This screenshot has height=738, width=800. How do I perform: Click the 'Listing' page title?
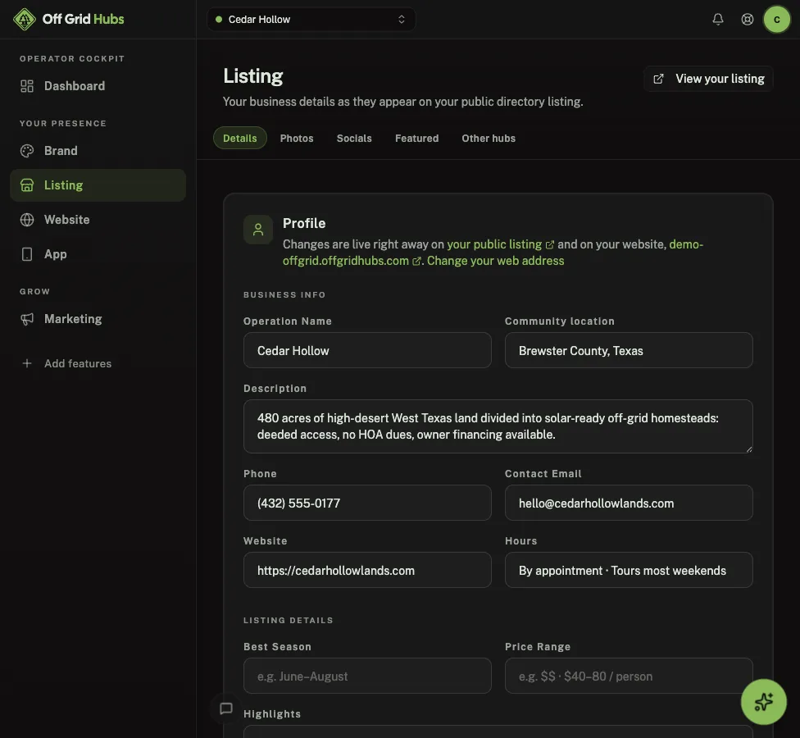point(253,76)
